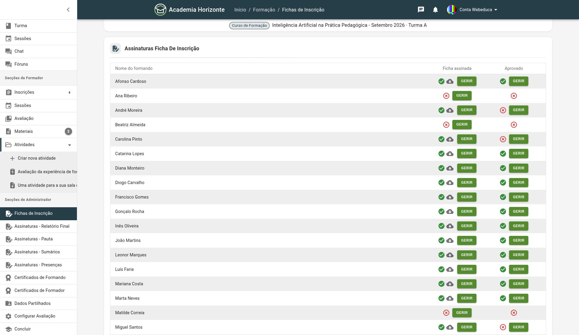Click GERIR for Miguel Santos's approval

click(x=519, y=327)
